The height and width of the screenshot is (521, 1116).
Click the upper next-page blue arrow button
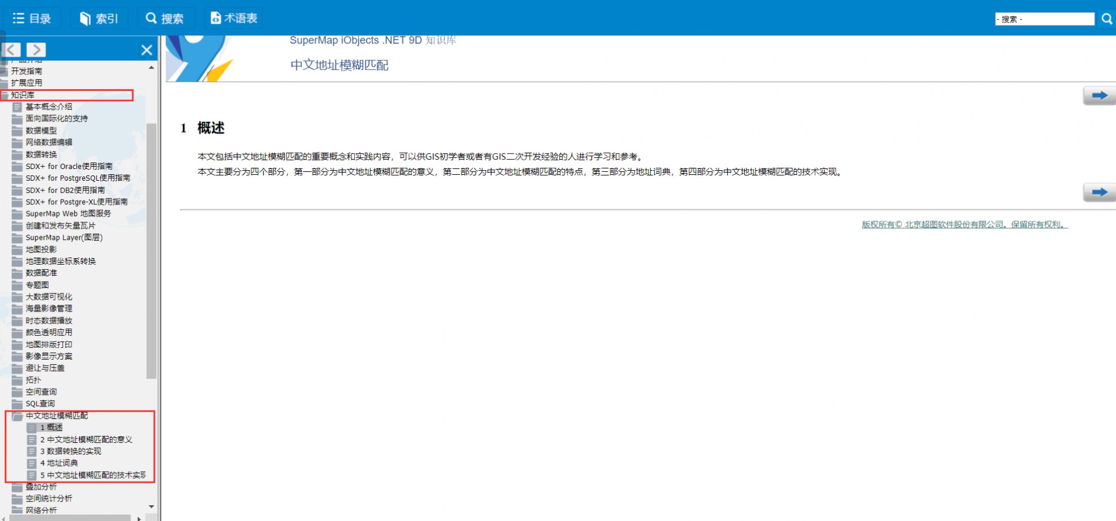[1099, 96]
